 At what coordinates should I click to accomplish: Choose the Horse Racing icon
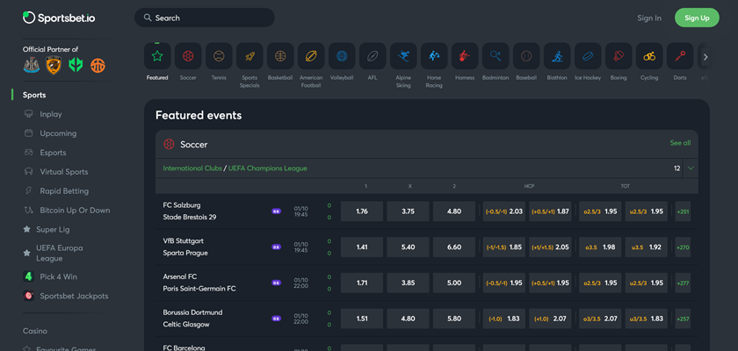434,56
